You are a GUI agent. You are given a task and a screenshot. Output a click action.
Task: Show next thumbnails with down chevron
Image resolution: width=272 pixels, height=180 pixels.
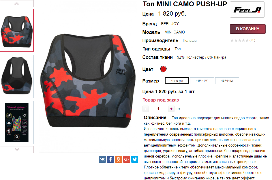click(17, 149)
